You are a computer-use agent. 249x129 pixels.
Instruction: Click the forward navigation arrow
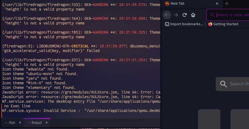click(x=176, y=15)
